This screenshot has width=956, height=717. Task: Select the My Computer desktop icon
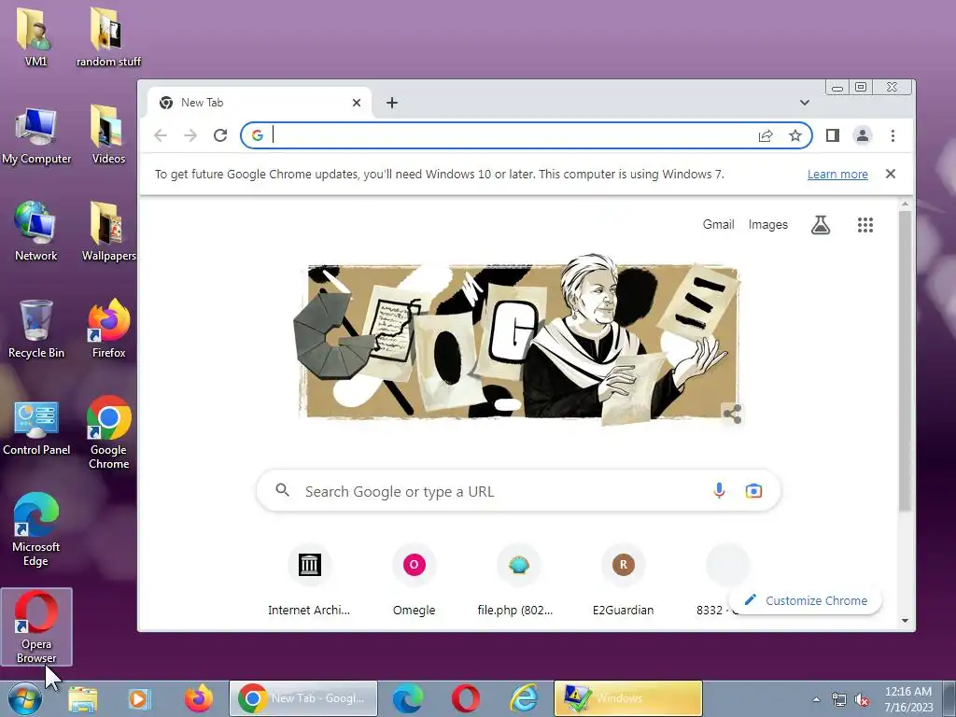coord(36,135)
